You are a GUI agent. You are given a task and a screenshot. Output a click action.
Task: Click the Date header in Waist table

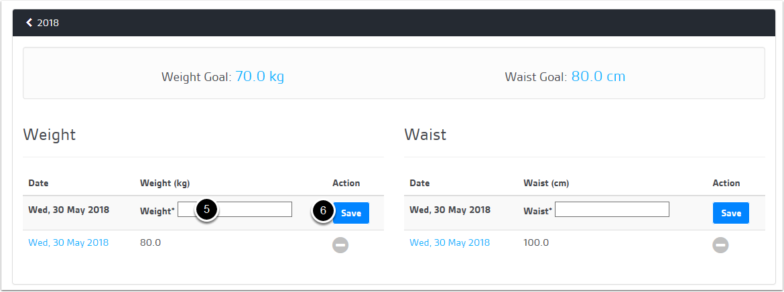419,184
